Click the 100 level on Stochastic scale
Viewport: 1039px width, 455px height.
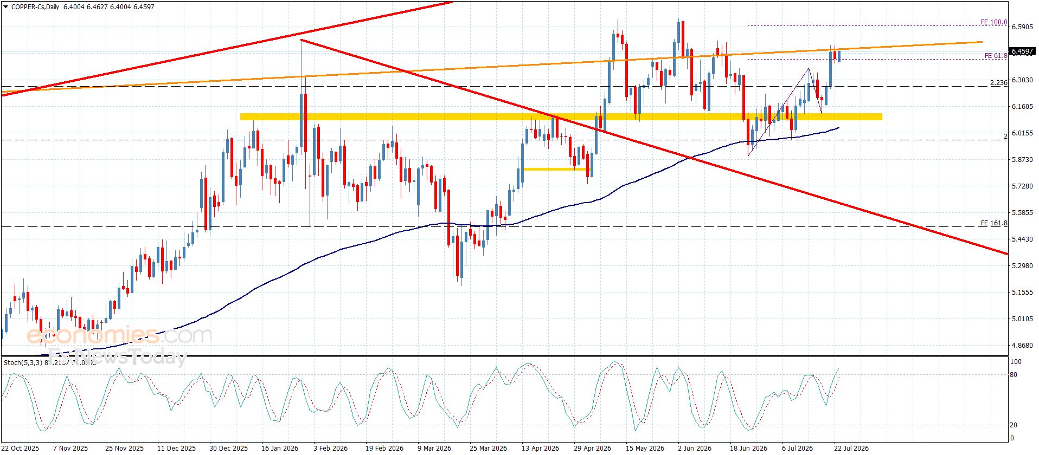1016,362
